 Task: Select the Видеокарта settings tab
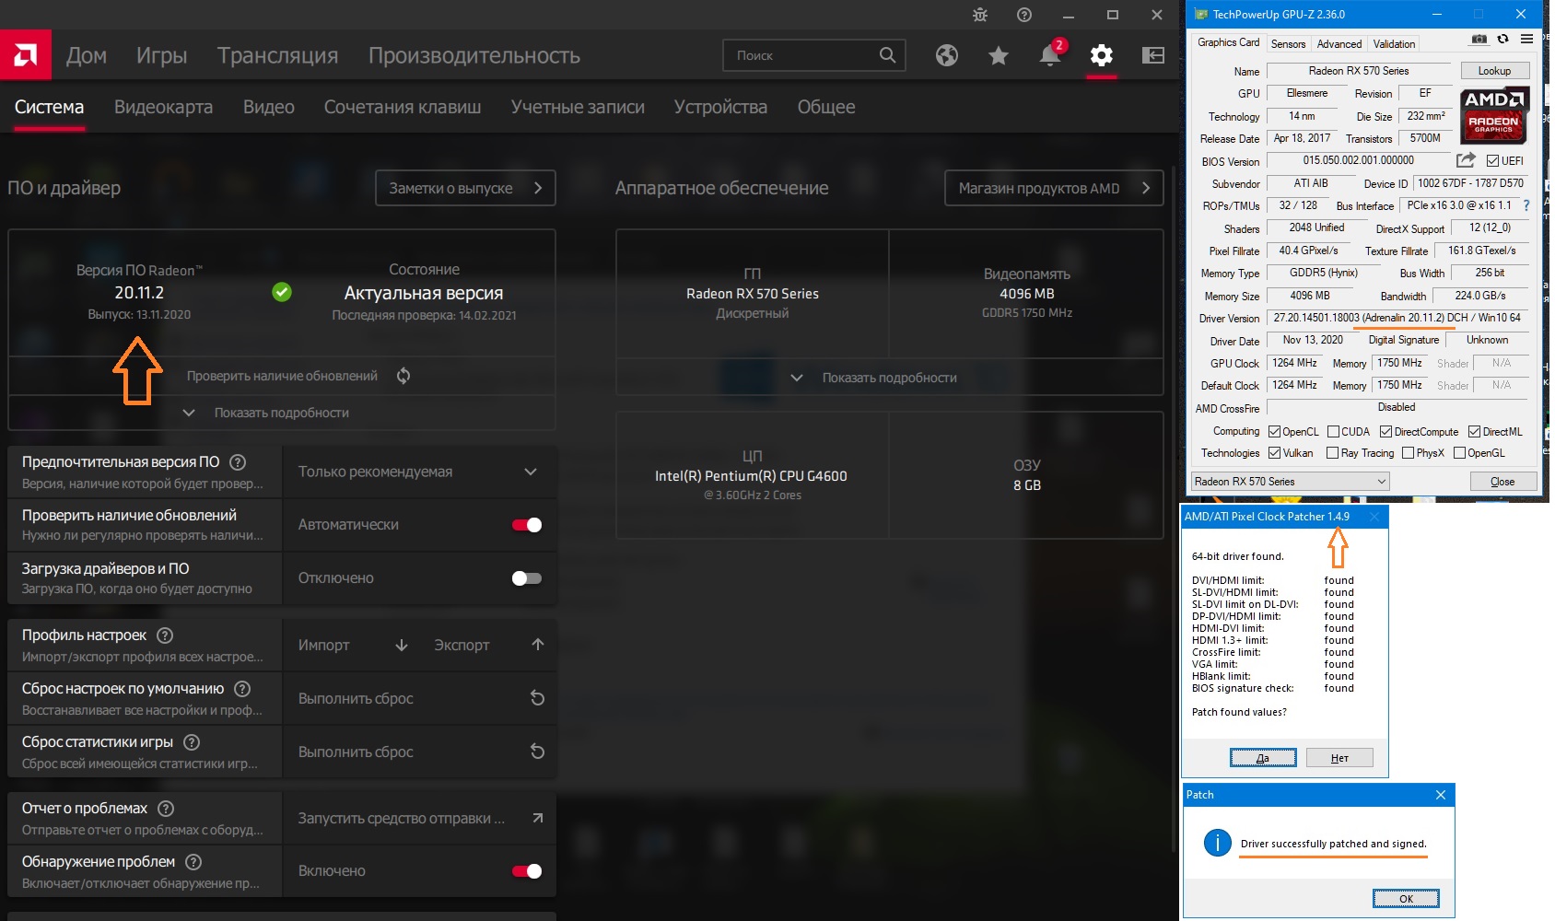163,107
